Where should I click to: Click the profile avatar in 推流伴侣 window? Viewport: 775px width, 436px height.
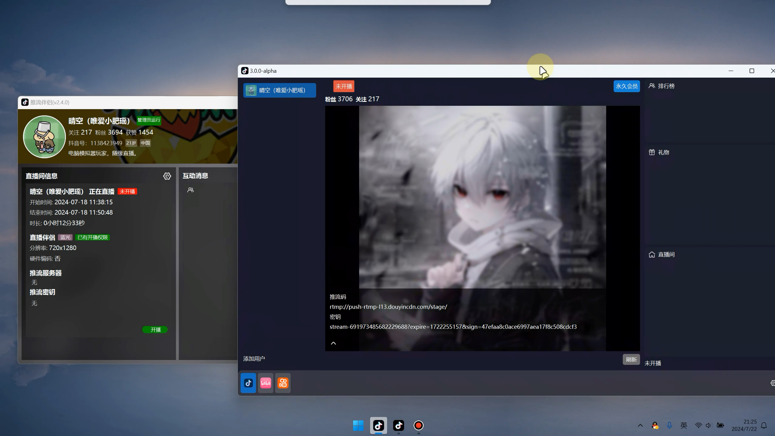pos(44,137)
